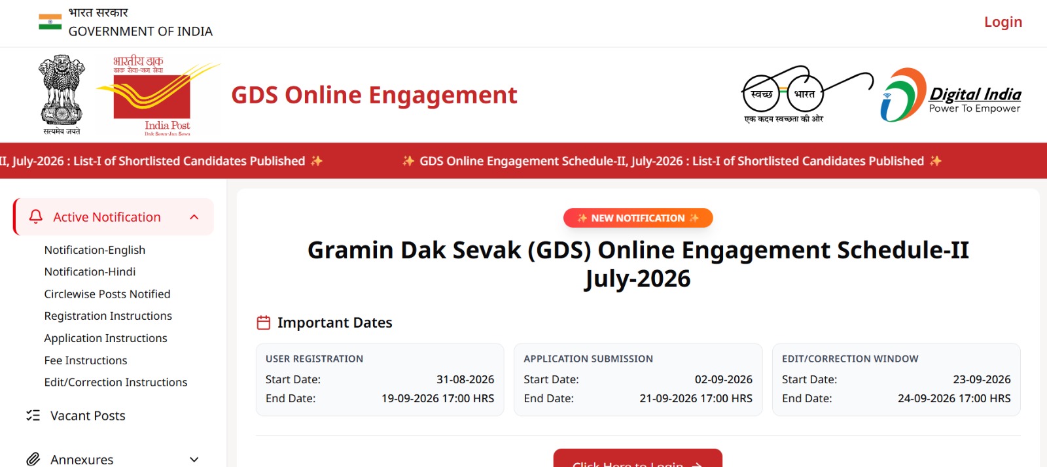Click the calendar icon beside Important Dates
The height and width of the screenshot is (467, 1047).
pos(264,322)
